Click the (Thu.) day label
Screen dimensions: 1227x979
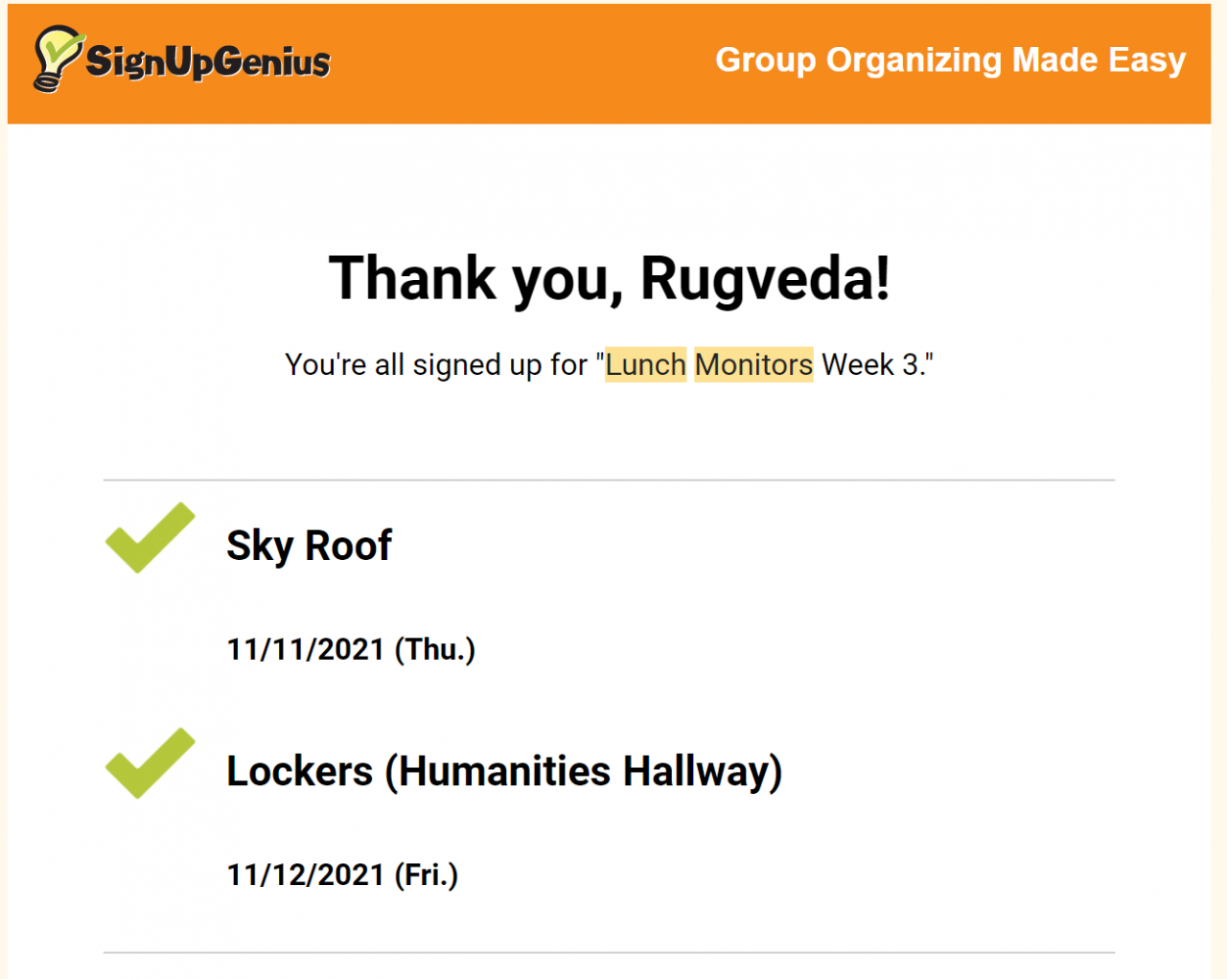coord(435,650)
